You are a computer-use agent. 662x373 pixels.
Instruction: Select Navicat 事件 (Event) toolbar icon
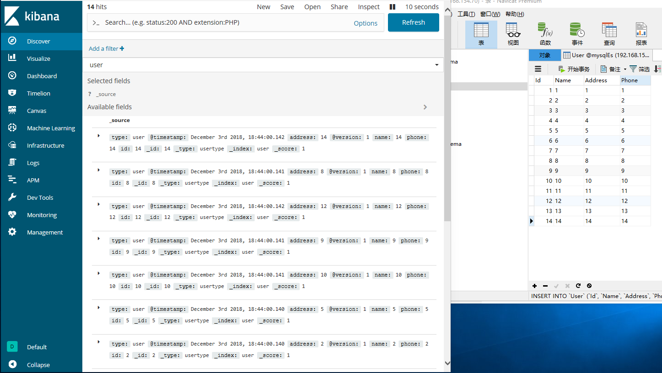point(577,34)
